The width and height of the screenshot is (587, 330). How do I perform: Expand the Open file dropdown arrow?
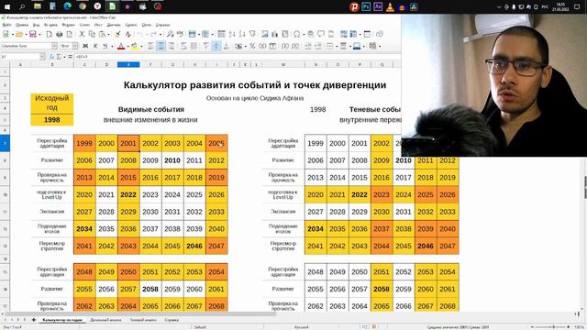tap(26, 35)
